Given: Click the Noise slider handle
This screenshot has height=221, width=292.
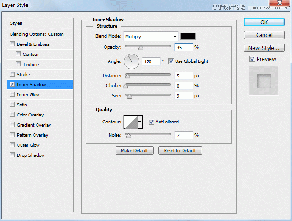Looking at the screenshot, I should (x=128, y=136).
